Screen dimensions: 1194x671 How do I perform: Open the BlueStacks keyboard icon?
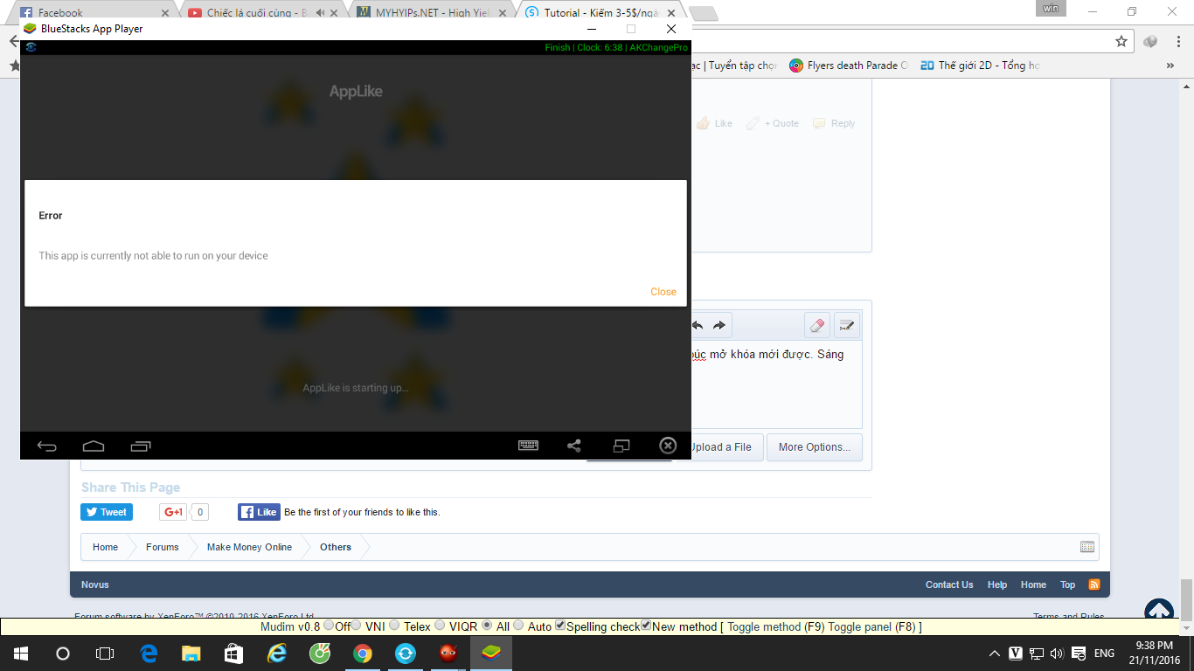pyautogui.click(x=528, y=446)
